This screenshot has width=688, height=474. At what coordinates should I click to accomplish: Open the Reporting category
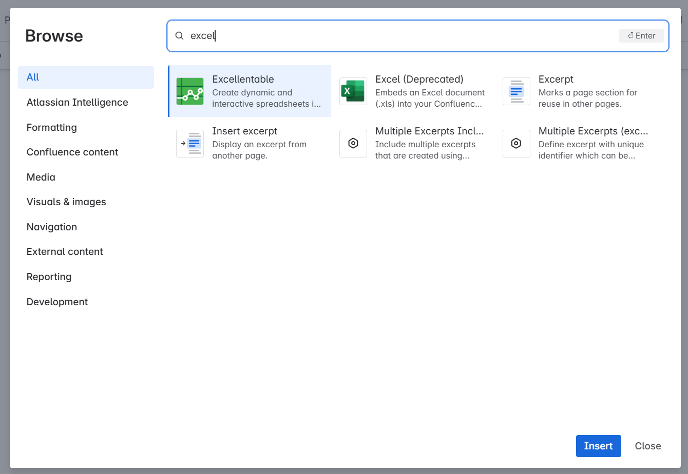click(86, 276)
